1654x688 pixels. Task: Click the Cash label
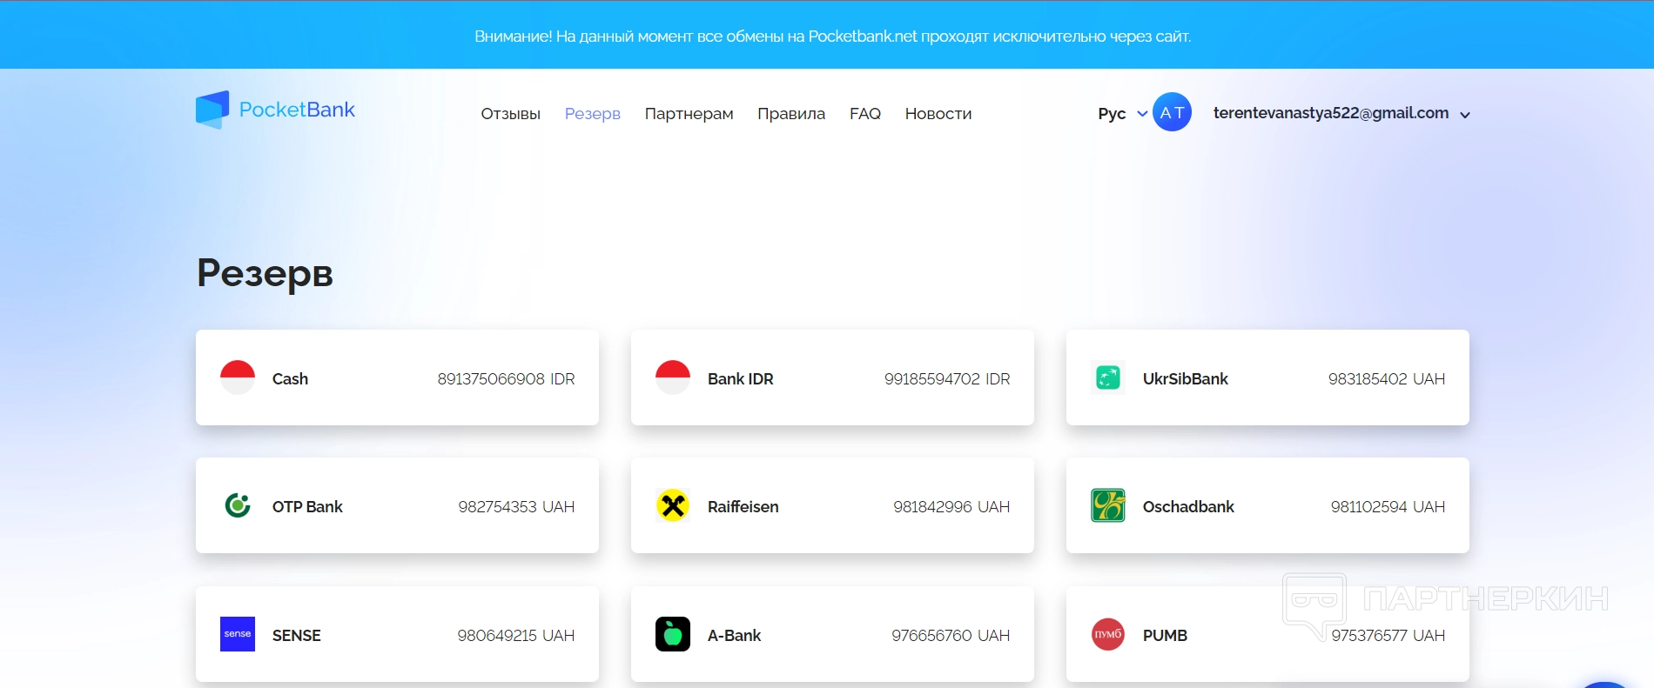click(x=290, y=378)
